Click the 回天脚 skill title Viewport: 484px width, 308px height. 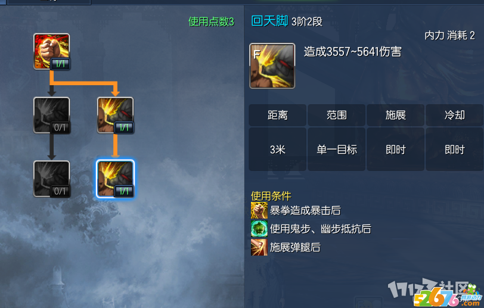click(269, 21)
